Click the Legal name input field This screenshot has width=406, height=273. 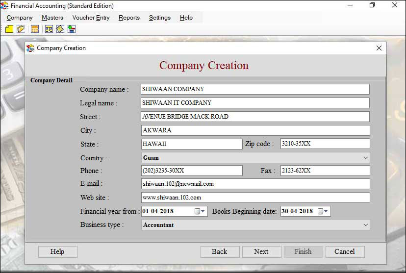[x=255, y=103]
